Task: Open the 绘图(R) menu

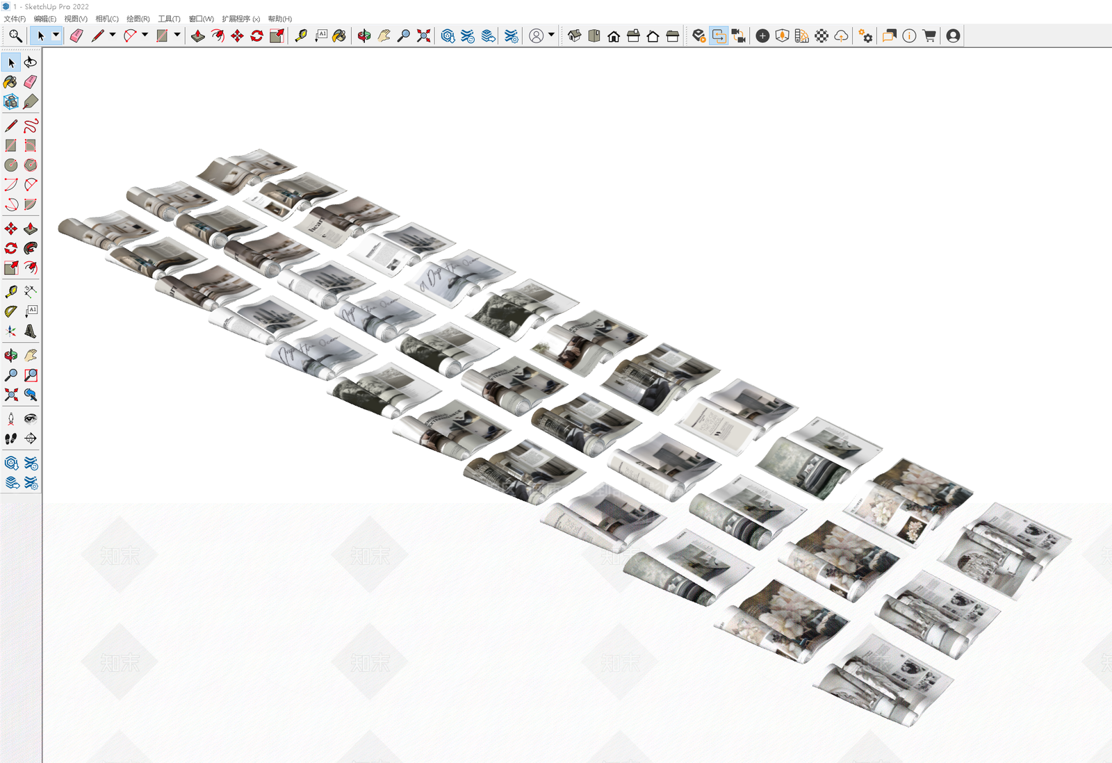Action: click(138, 19)
